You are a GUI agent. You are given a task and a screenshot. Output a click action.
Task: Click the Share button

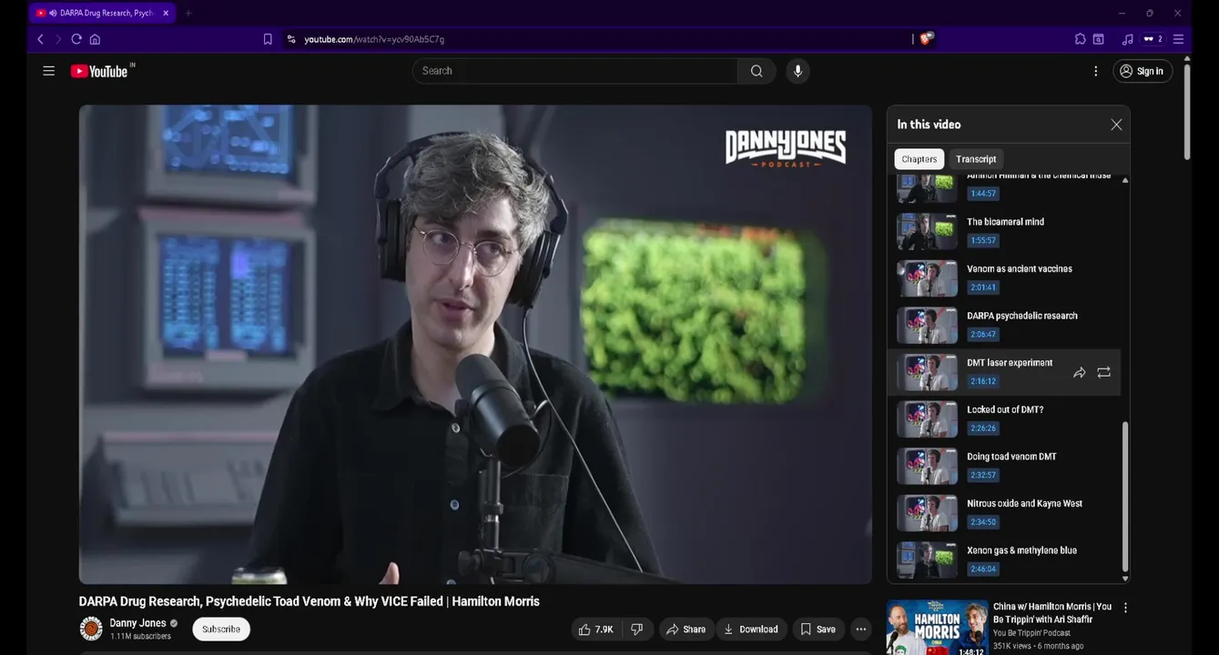click(x=686, y=630)
